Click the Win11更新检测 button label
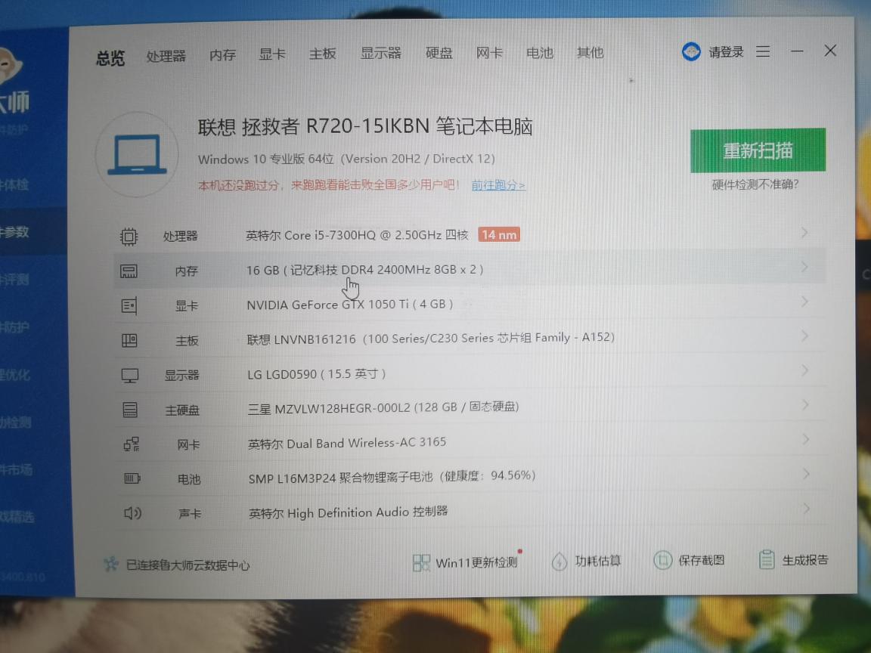The image size is (871, 653). click(476, 562)
